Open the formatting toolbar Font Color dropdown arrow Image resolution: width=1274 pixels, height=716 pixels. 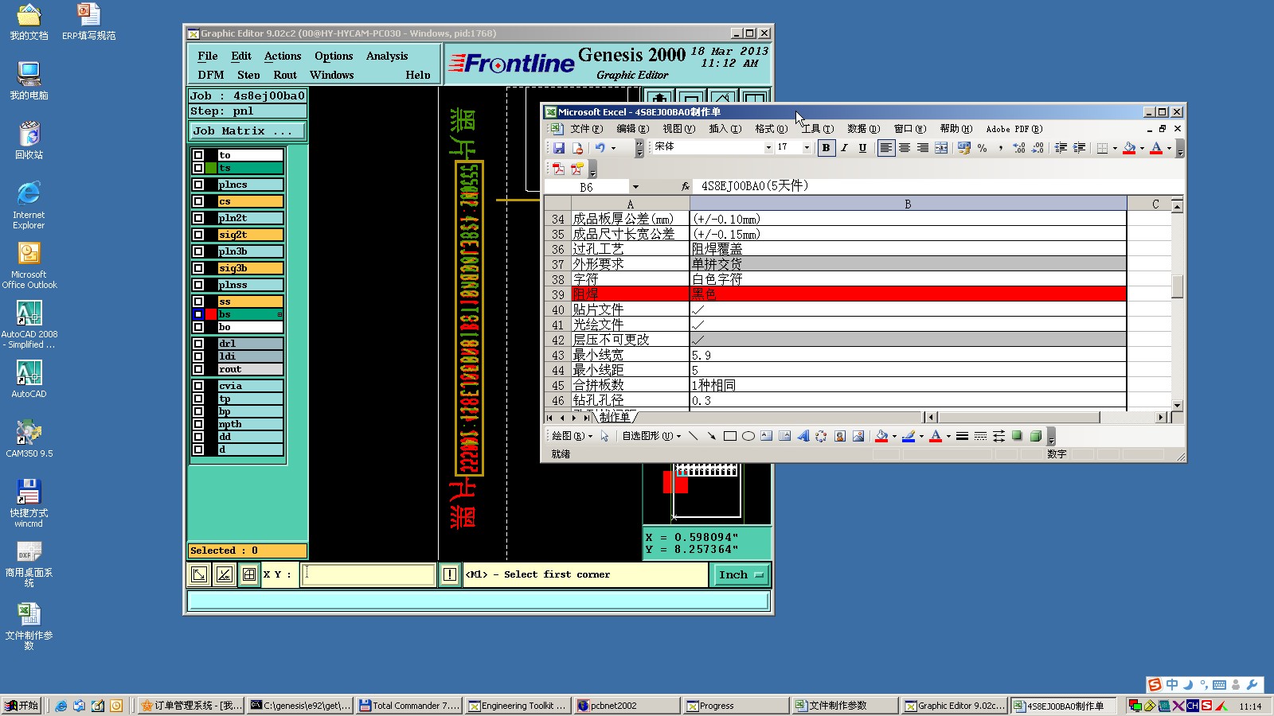(1169, 148)
